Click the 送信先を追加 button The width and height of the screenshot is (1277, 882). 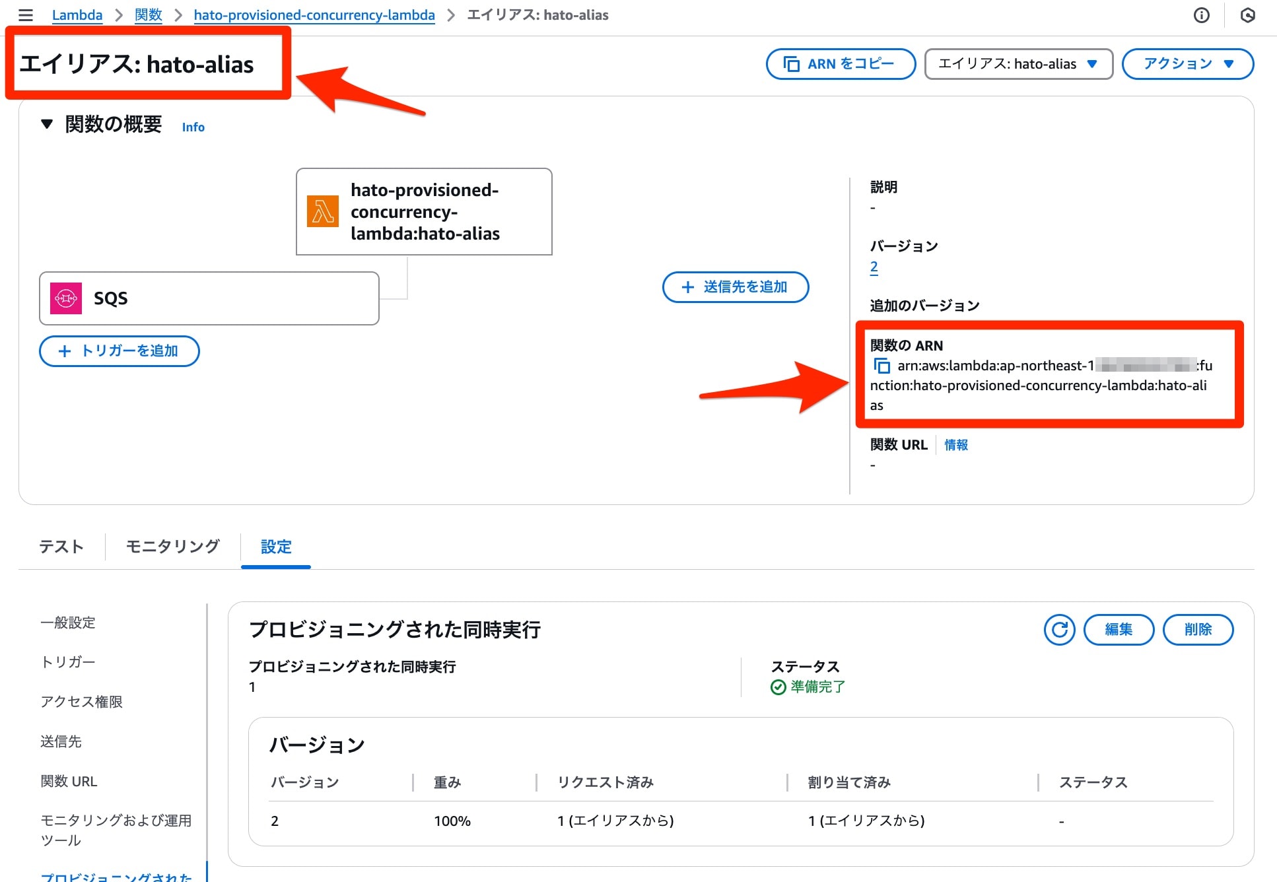coord(736,287)
